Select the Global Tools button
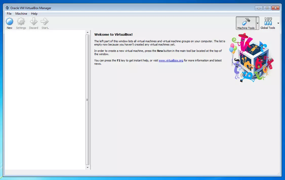Viewport: 285px width, 180px height. pos(268,23)
